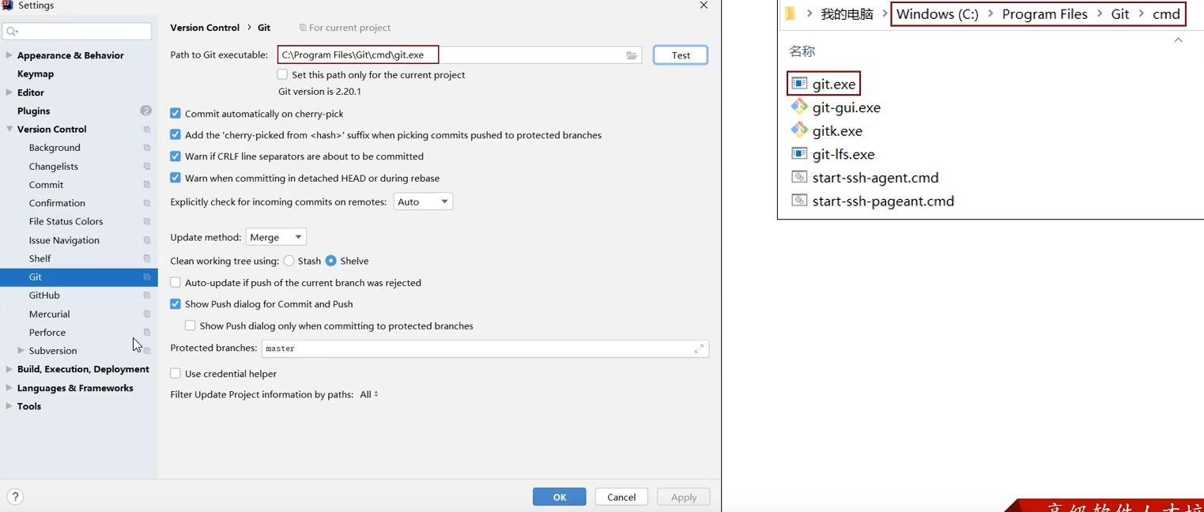This screenshot has width=1204, height=512.
Task: Select GitHub under Version Control
Action: [44, 296]
